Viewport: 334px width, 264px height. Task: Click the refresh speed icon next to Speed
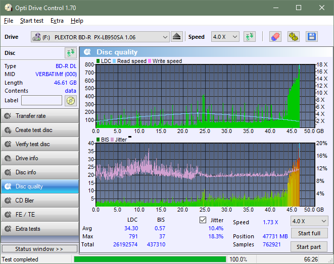point(250,37)
